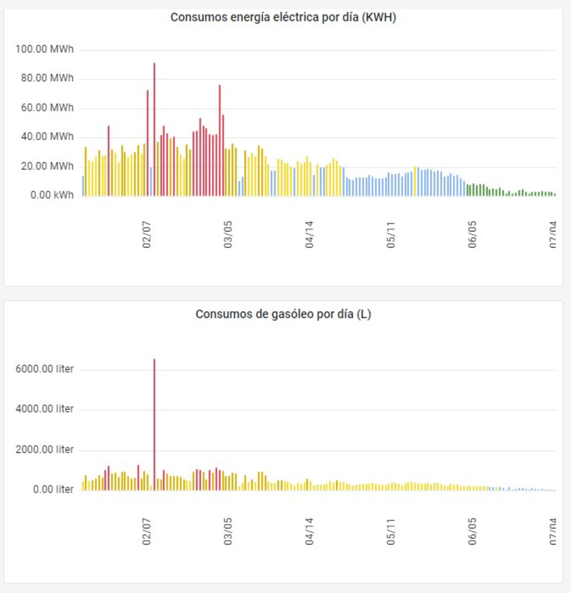The width and height of the screenshot is (571, 593).
Task: Click the 80.00 MWh axis label
Action: 47,78
